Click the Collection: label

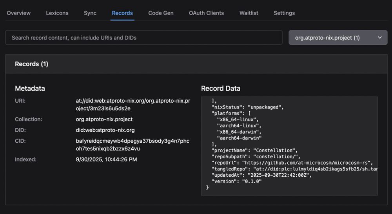(29, 119)
